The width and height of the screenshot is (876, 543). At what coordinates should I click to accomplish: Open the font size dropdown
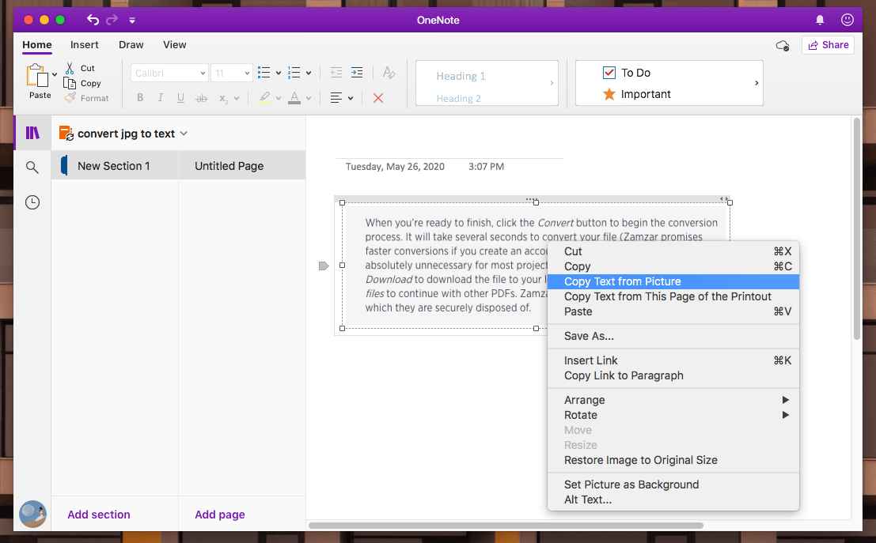pyautogui.click(x=232, y=73)
